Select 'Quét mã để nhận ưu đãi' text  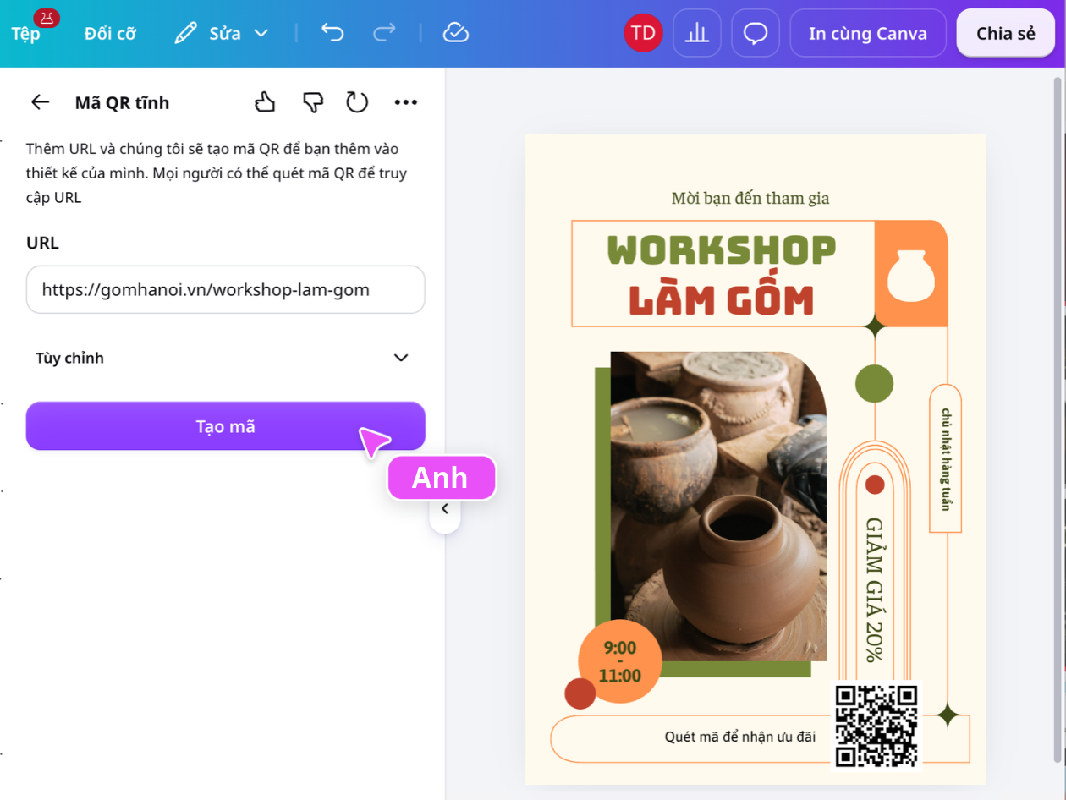tap(740, 737)
